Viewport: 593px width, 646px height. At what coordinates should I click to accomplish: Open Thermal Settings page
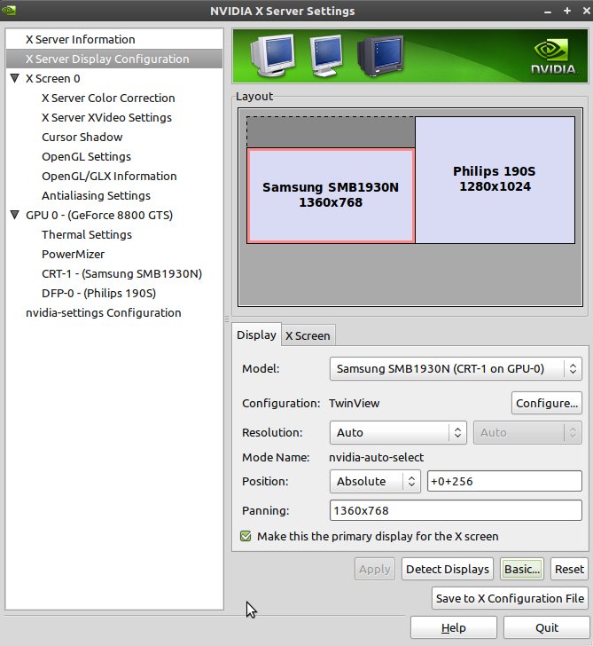[x=86, y=235]
